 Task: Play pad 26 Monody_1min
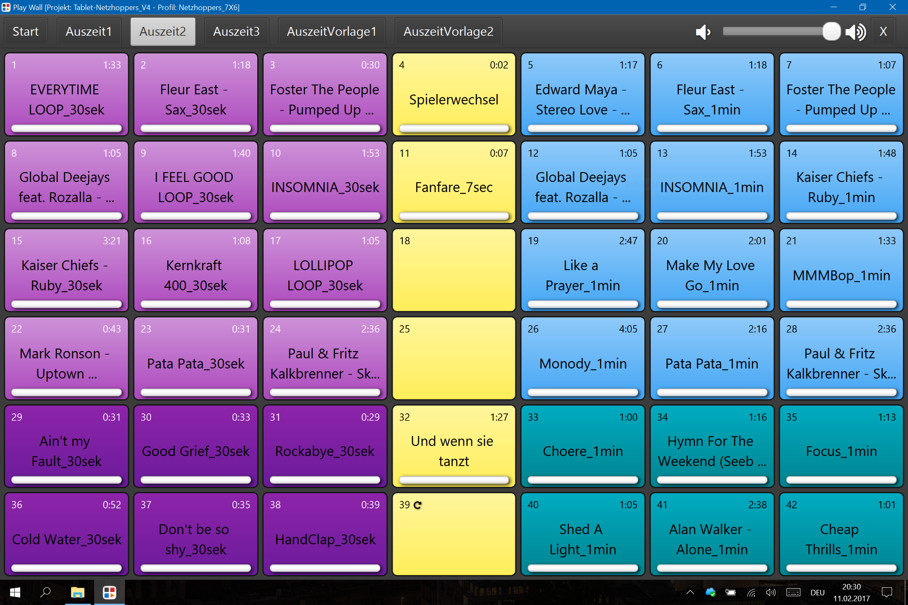[x=583, y=358]
